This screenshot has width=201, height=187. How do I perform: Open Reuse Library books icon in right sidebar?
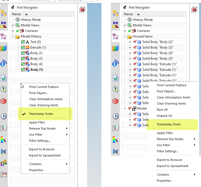(x=116, y=48)
